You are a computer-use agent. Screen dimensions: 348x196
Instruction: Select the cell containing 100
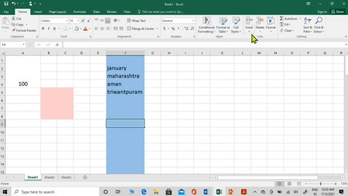[x=23, y=84]
